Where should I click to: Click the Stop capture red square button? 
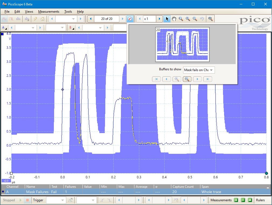pos(27,200)
